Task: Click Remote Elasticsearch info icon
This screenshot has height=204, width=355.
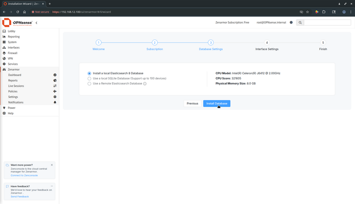Action: click(x=145, y=84)
